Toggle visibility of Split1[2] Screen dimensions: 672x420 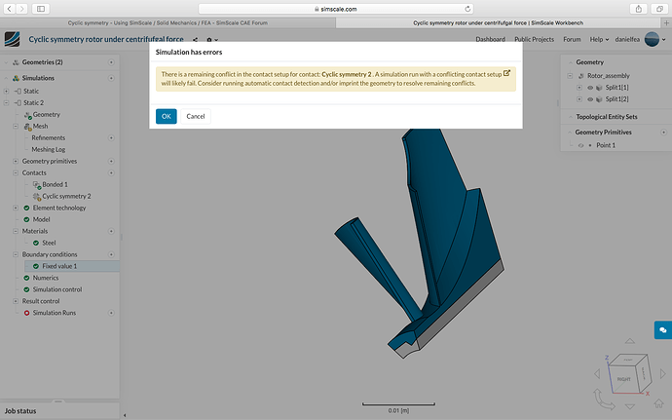point(590,99)
